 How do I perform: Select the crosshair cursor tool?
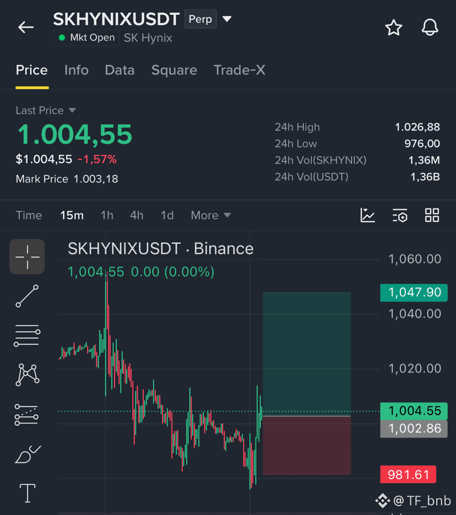(x=27, y=256)
